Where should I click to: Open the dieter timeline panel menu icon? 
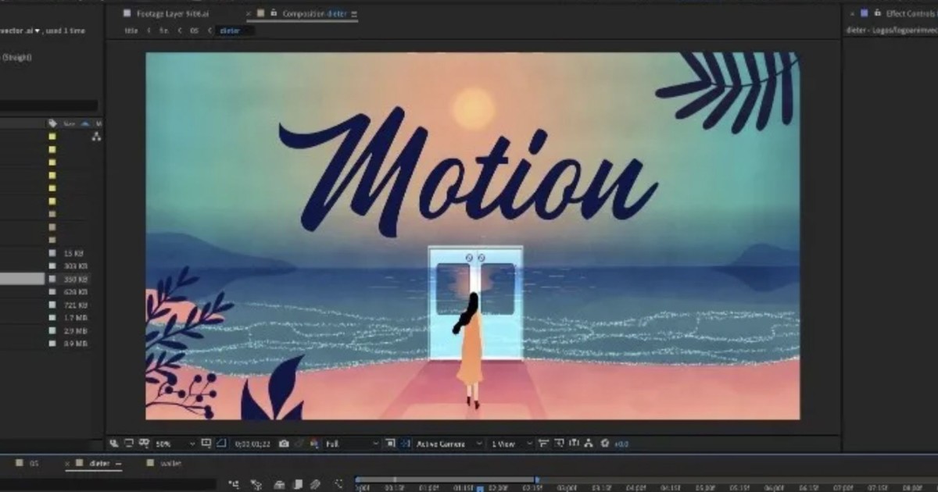(119, 463)
